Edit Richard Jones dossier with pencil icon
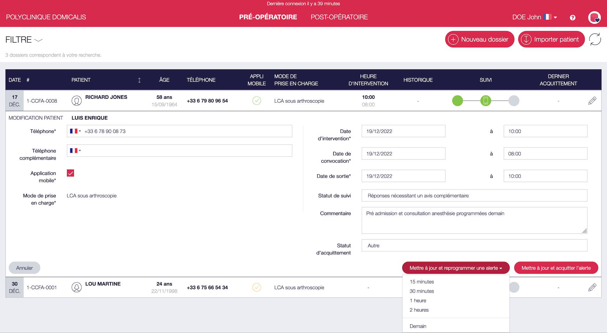 (x=592, y=100)
